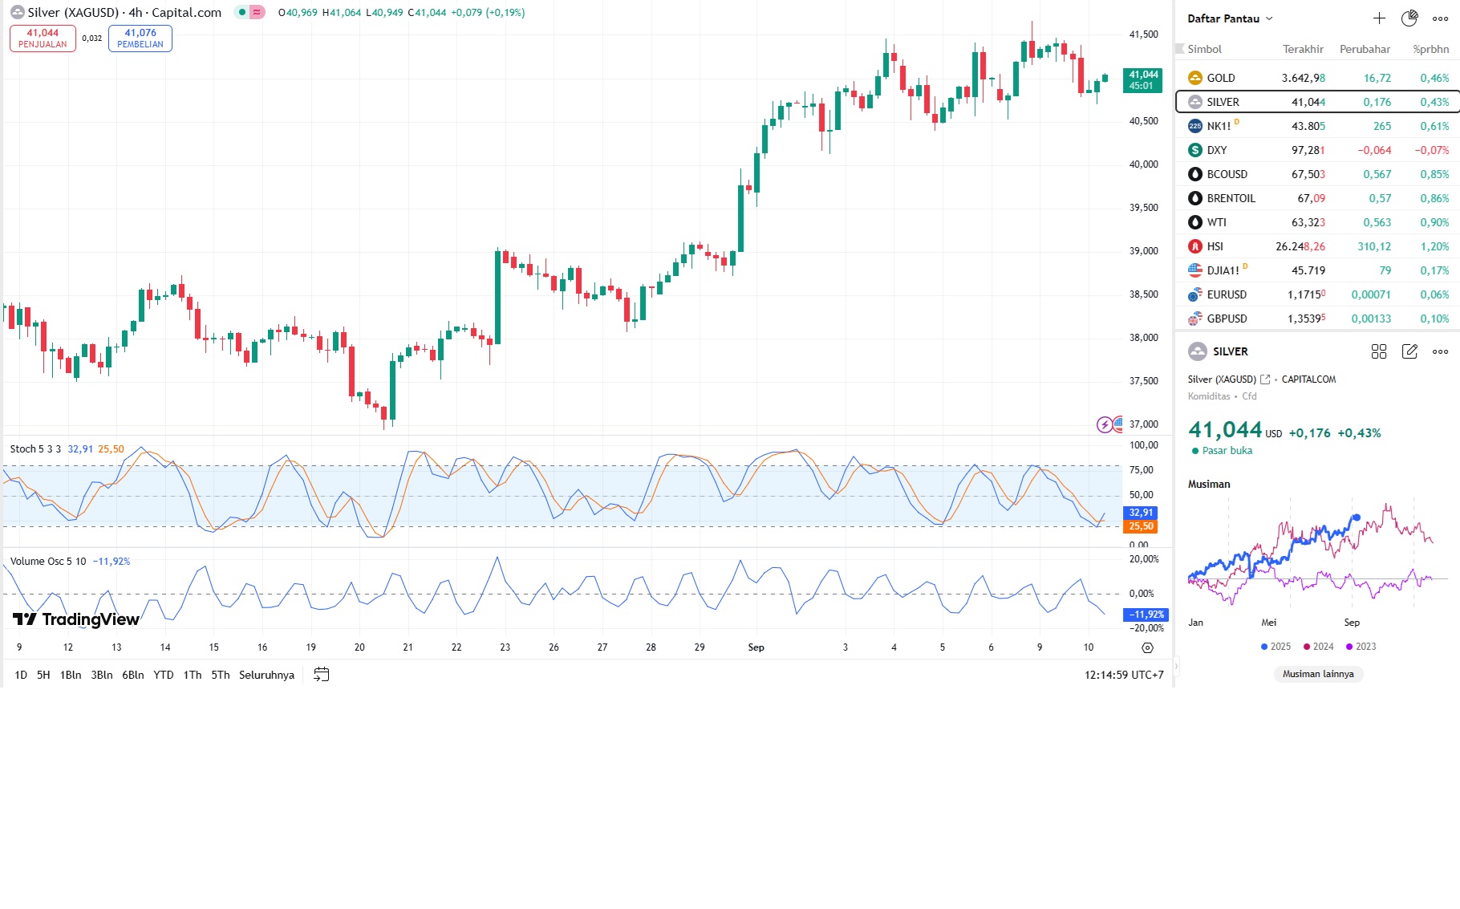Click the lightning event icon on chart
Screen dimensions: 1460x909
1105,424
